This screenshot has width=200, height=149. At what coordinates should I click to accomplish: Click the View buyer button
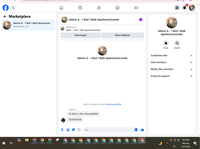(80, 35)
